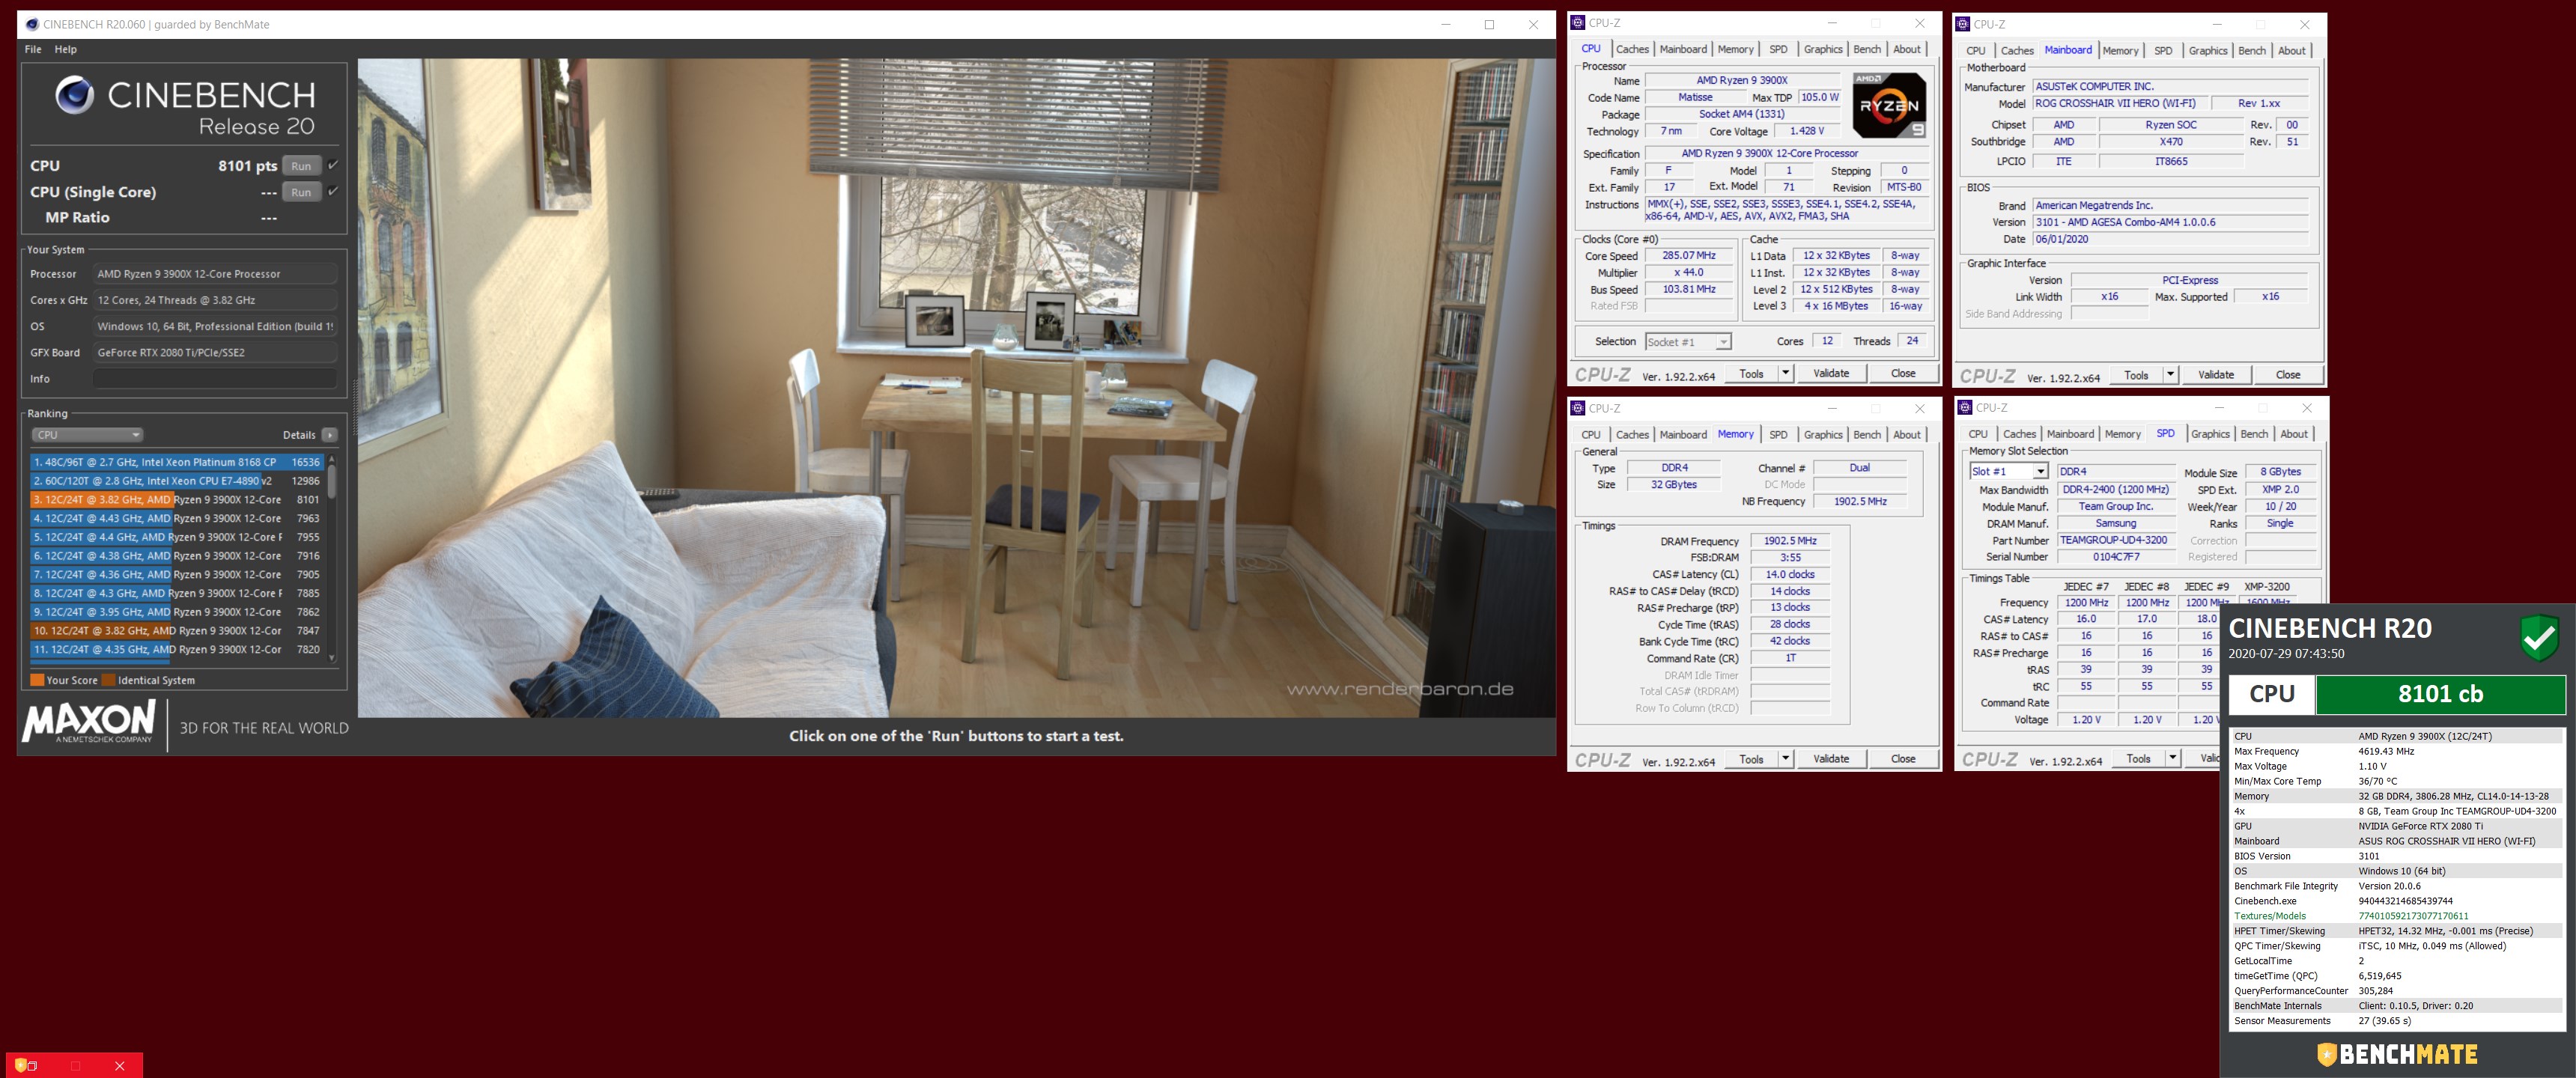Click the green 8101 cb score in BenchMate
The image size is (2576, 1078).
[2440, 694]
